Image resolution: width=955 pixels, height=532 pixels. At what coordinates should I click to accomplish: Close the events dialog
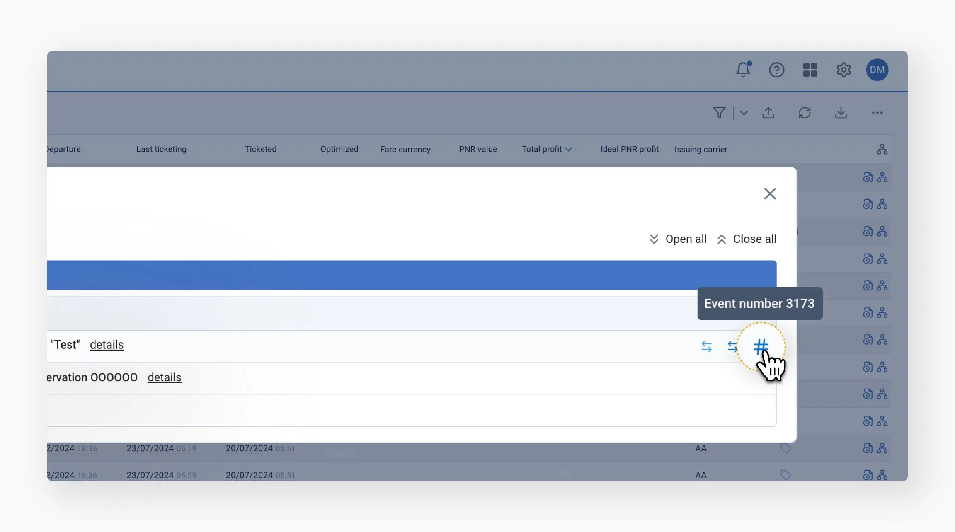pyautogui.click(x=770, y=193)
